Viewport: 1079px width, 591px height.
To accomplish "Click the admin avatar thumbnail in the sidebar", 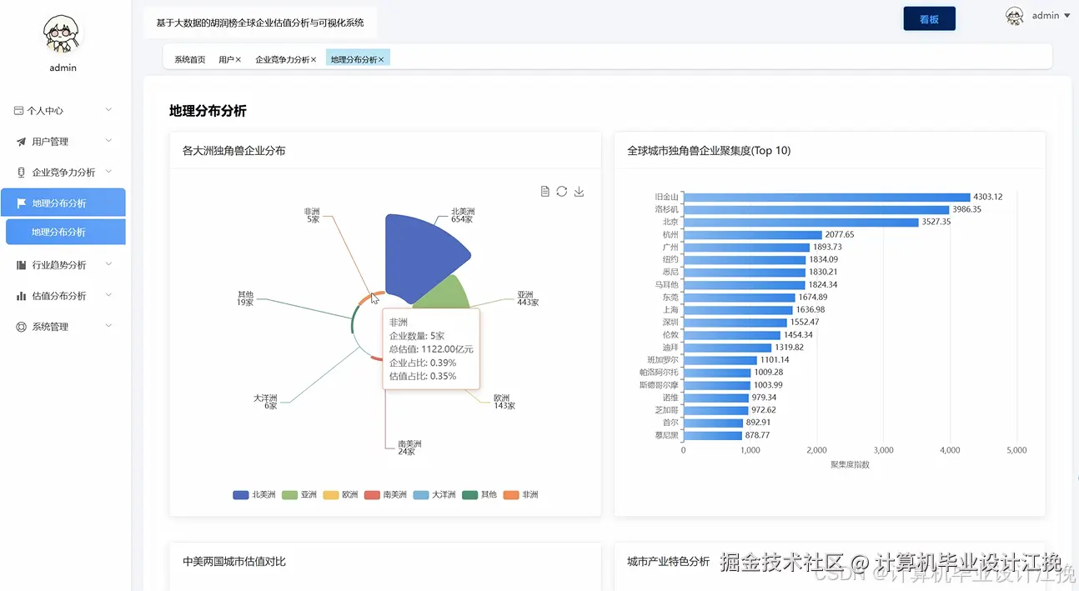I will pyautogui.click(x=62, y=32).
